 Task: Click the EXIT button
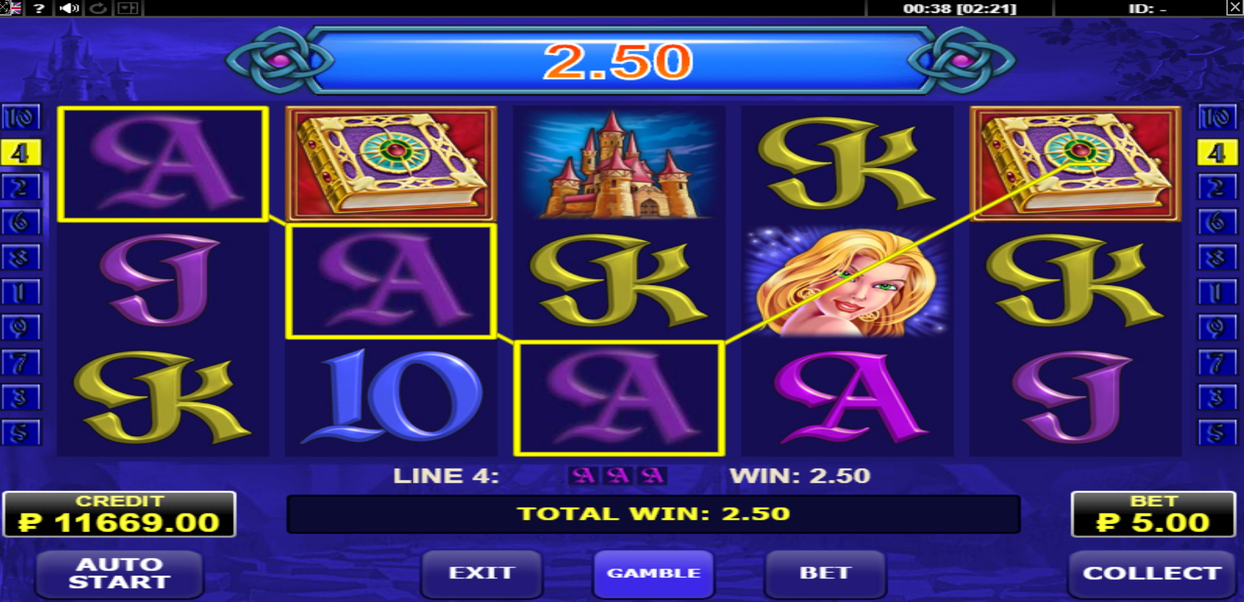482,574
